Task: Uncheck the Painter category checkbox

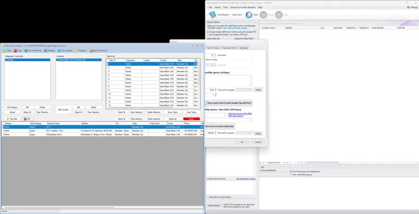Action: [x=6, y=60]
